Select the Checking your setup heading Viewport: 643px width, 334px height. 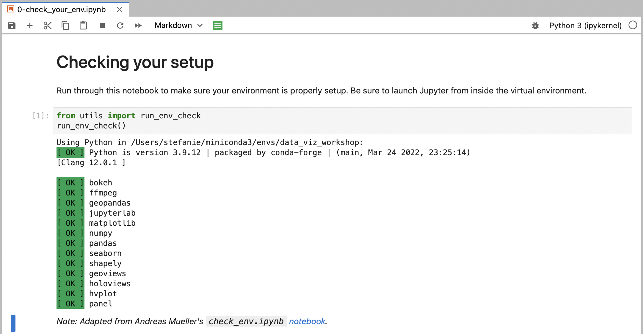pyautogui.click(x=135, y=62)
